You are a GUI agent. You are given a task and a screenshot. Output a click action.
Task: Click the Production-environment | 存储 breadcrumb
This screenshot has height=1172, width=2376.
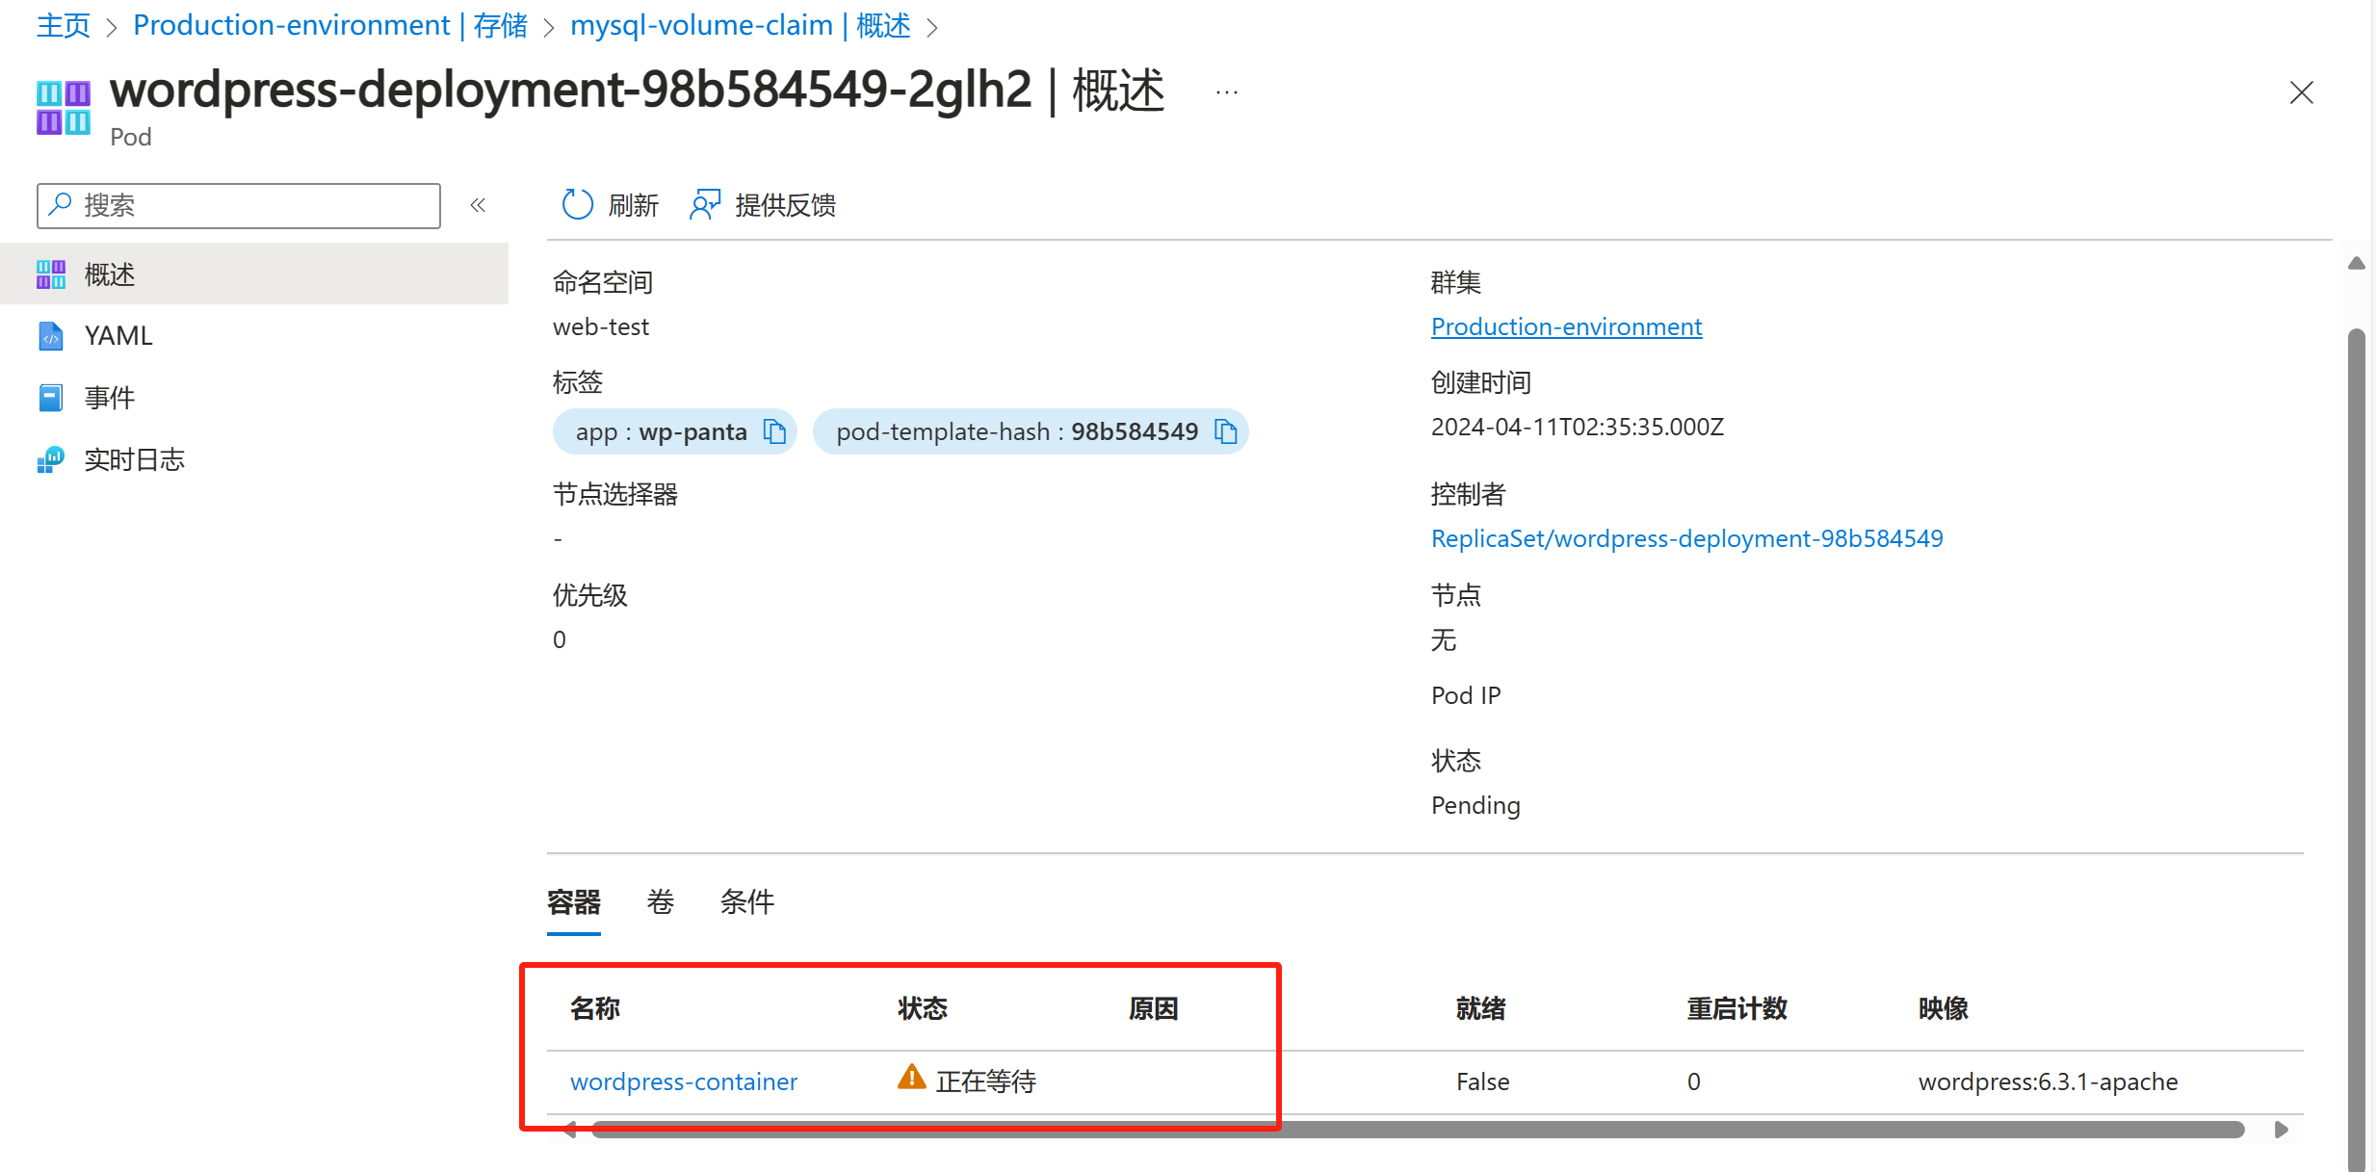[330, 25]
